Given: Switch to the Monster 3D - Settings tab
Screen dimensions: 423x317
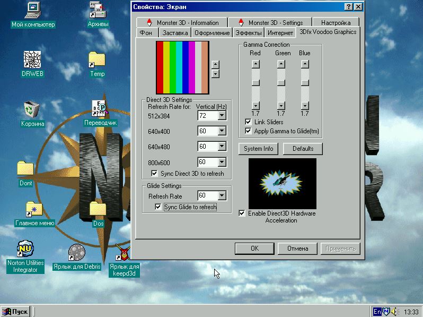Looking at the screenshot, I should pos(270,23).
